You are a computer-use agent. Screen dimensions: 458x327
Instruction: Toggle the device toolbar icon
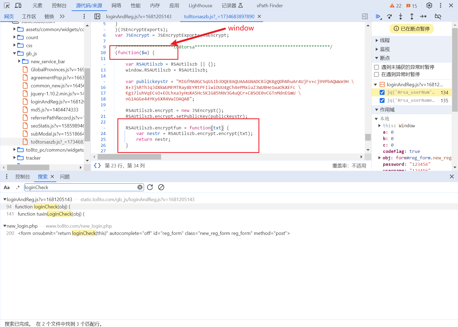pos(18,5)
